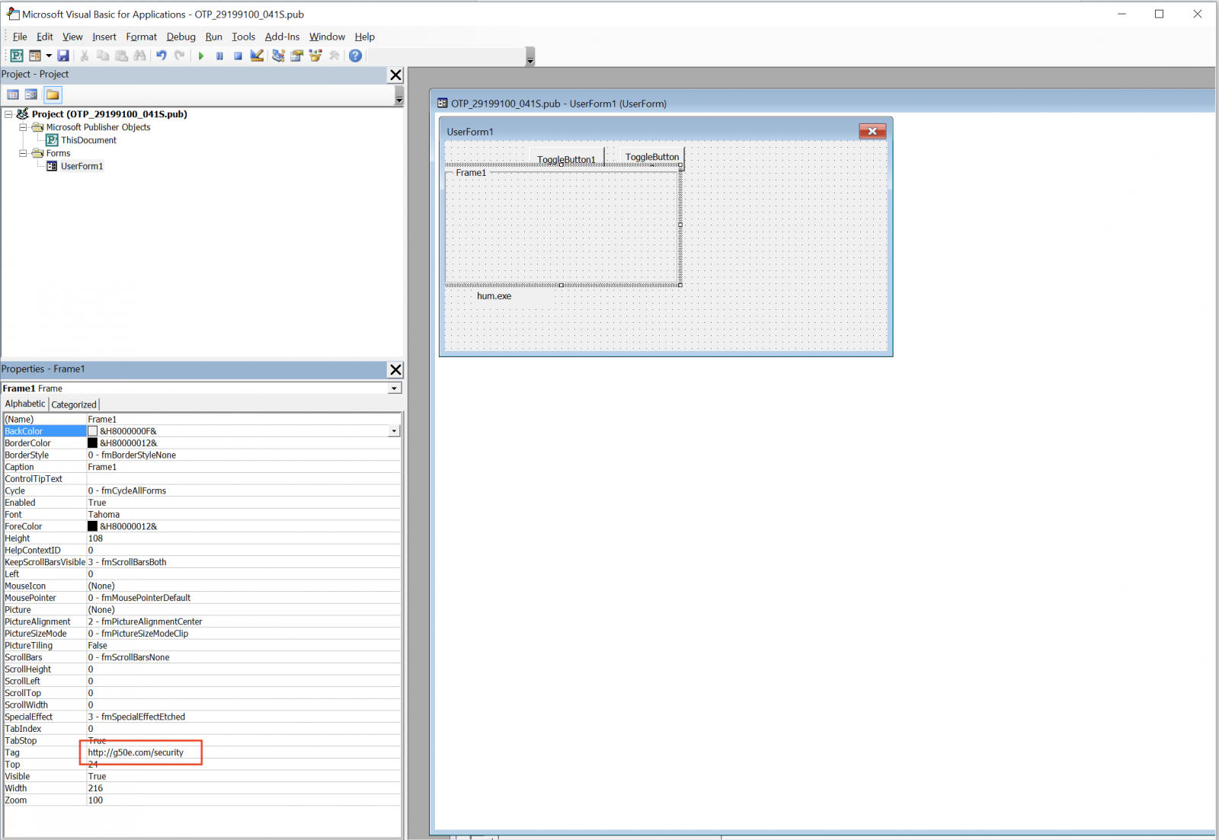Click the View Code icon in Project panel
Screen dimensions: 1219x840
pos(13,94)
